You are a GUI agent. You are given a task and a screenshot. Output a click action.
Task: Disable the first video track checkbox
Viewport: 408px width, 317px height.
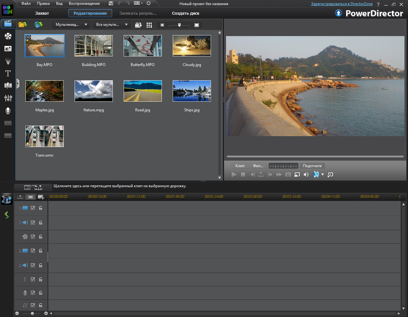click(33, 208)
